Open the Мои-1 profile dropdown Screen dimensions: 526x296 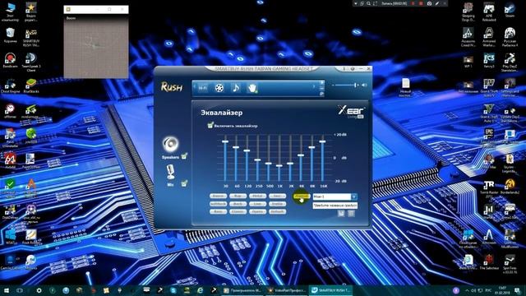[354, 197]
